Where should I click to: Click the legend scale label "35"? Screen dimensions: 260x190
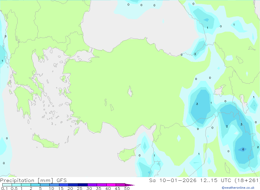(x=99, y=188)
